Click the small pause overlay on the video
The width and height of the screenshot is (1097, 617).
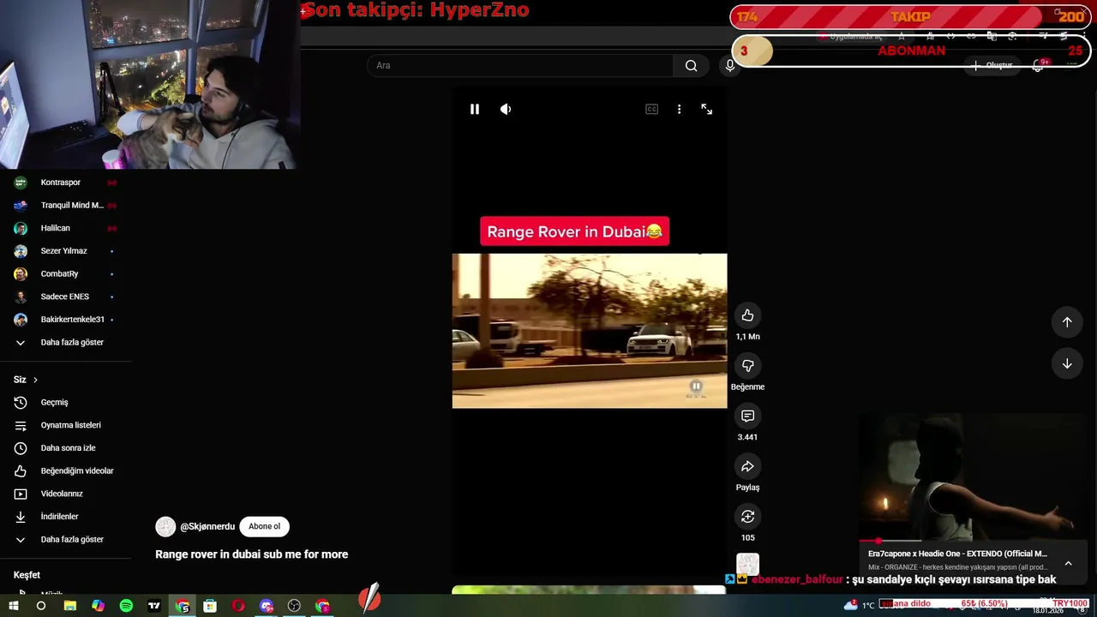696,386
